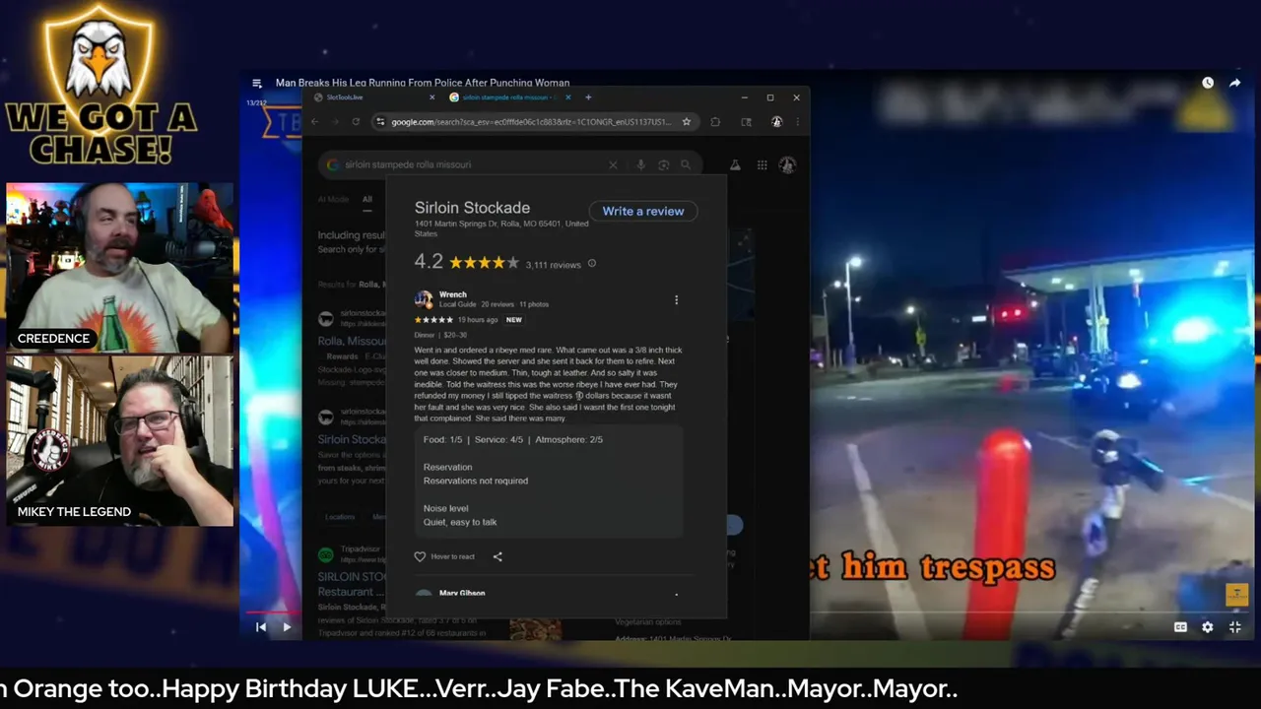
Task: Click the Locations chip in results
Action: 340,517
